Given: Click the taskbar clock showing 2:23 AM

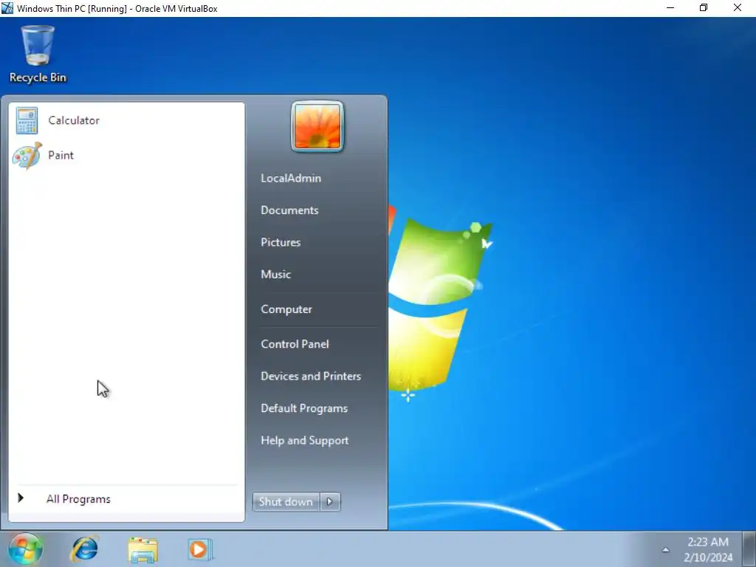Looking at the screenshot, I should tap(708, 549).
